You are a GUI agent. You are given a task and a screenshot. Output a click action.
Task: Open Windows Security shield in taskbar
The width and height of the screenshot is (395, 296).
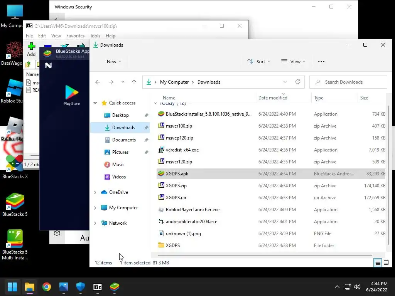pyautogui.click(x=80, y=287)
